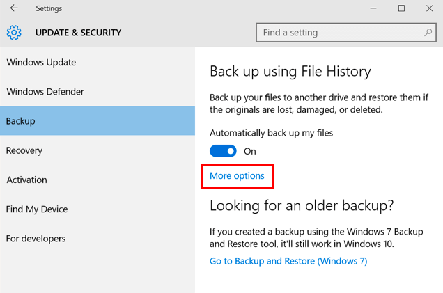Turn off Automatically back up my files
This screenshot has width=443, height=293.
223,151
